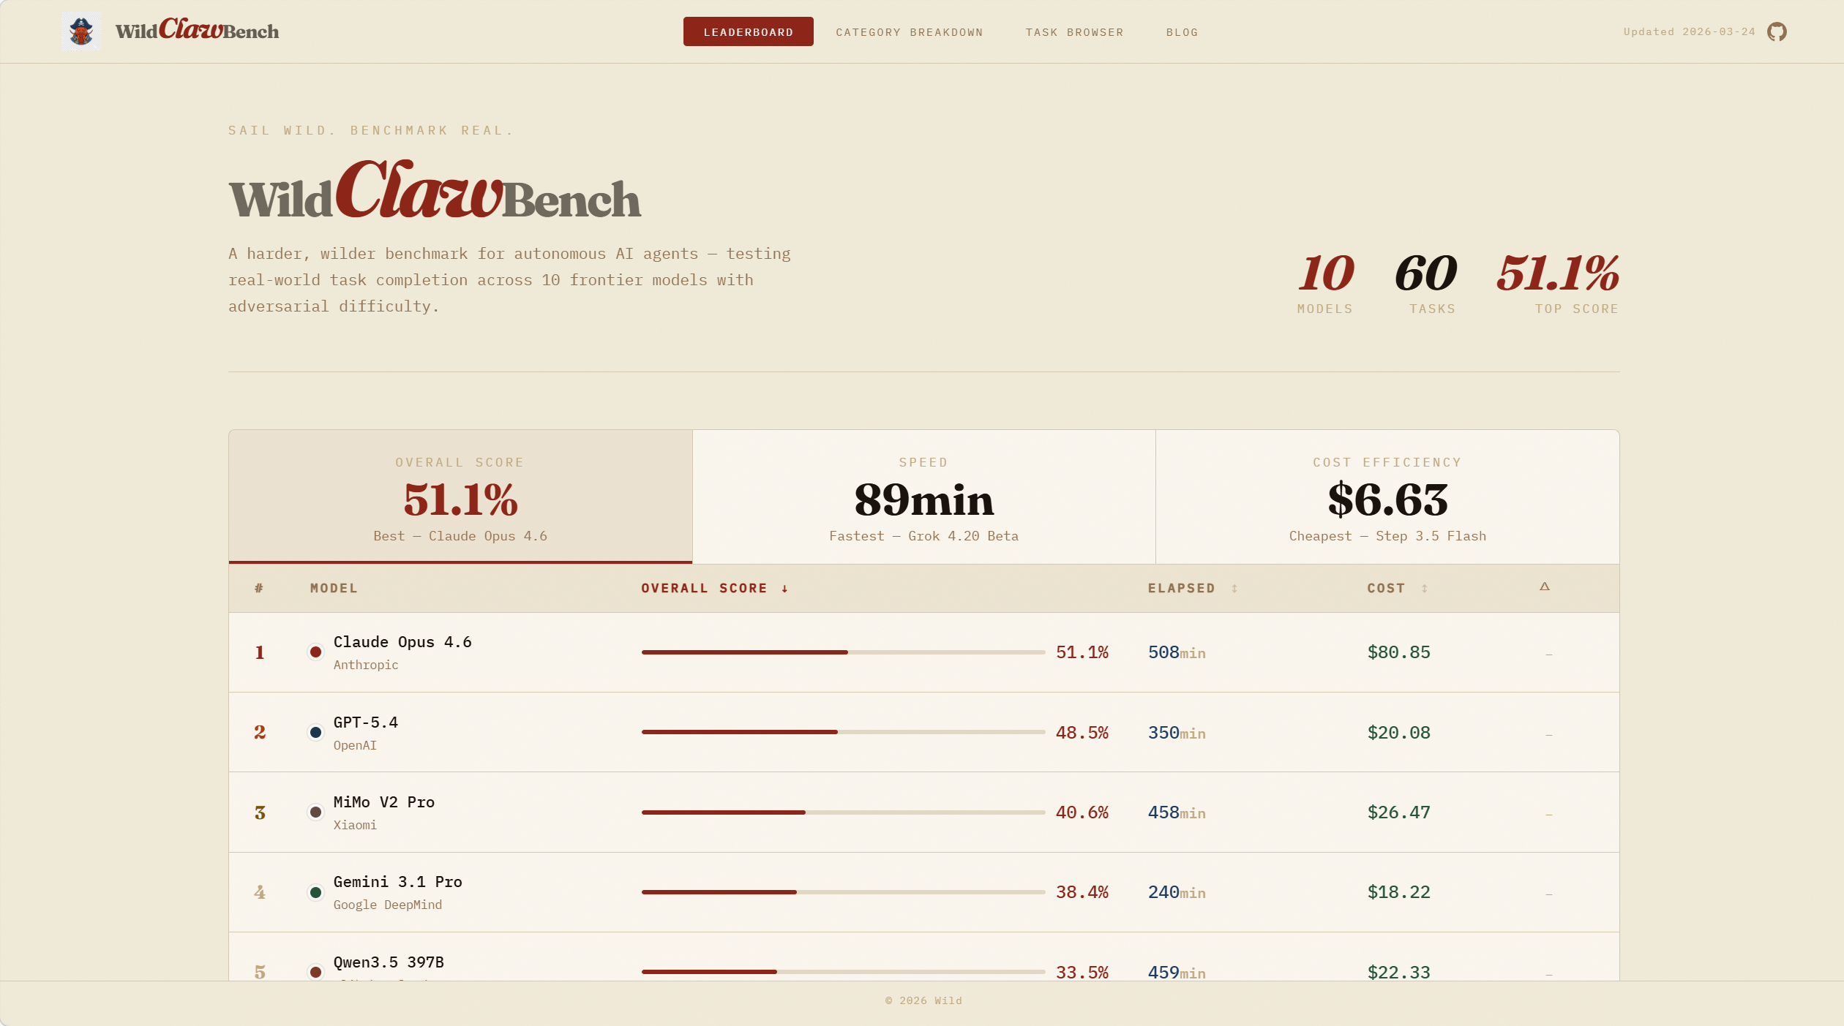Switch to the Category Breakdown tab

pos(909,32)
